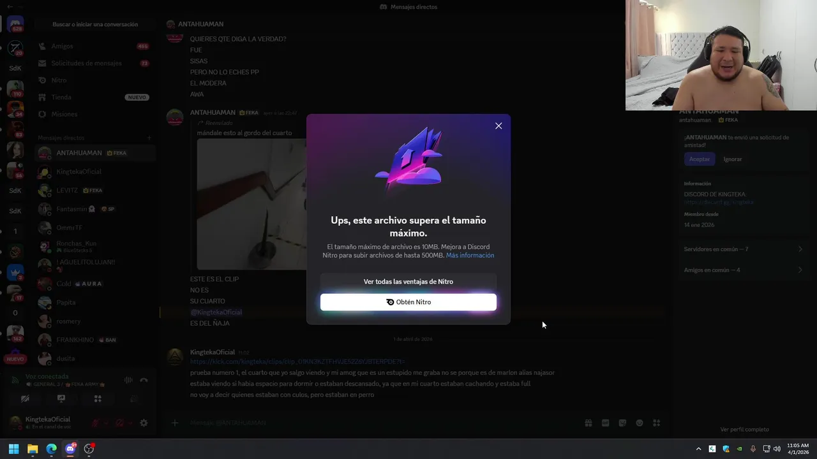Click Ver perfil completo

(744, 430)
